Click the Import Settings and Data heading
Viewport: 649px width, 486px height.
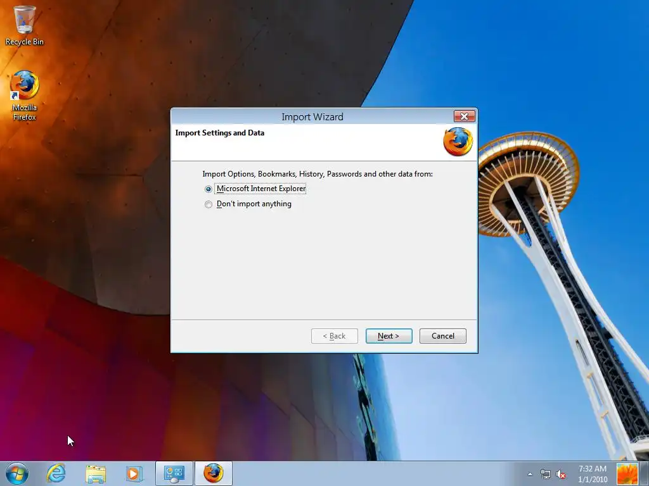tap(220, 133)
